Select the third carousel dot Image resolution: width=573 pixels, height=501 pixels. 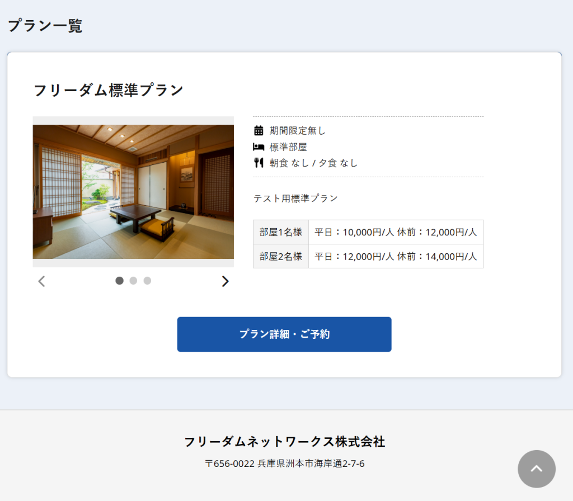147,281
